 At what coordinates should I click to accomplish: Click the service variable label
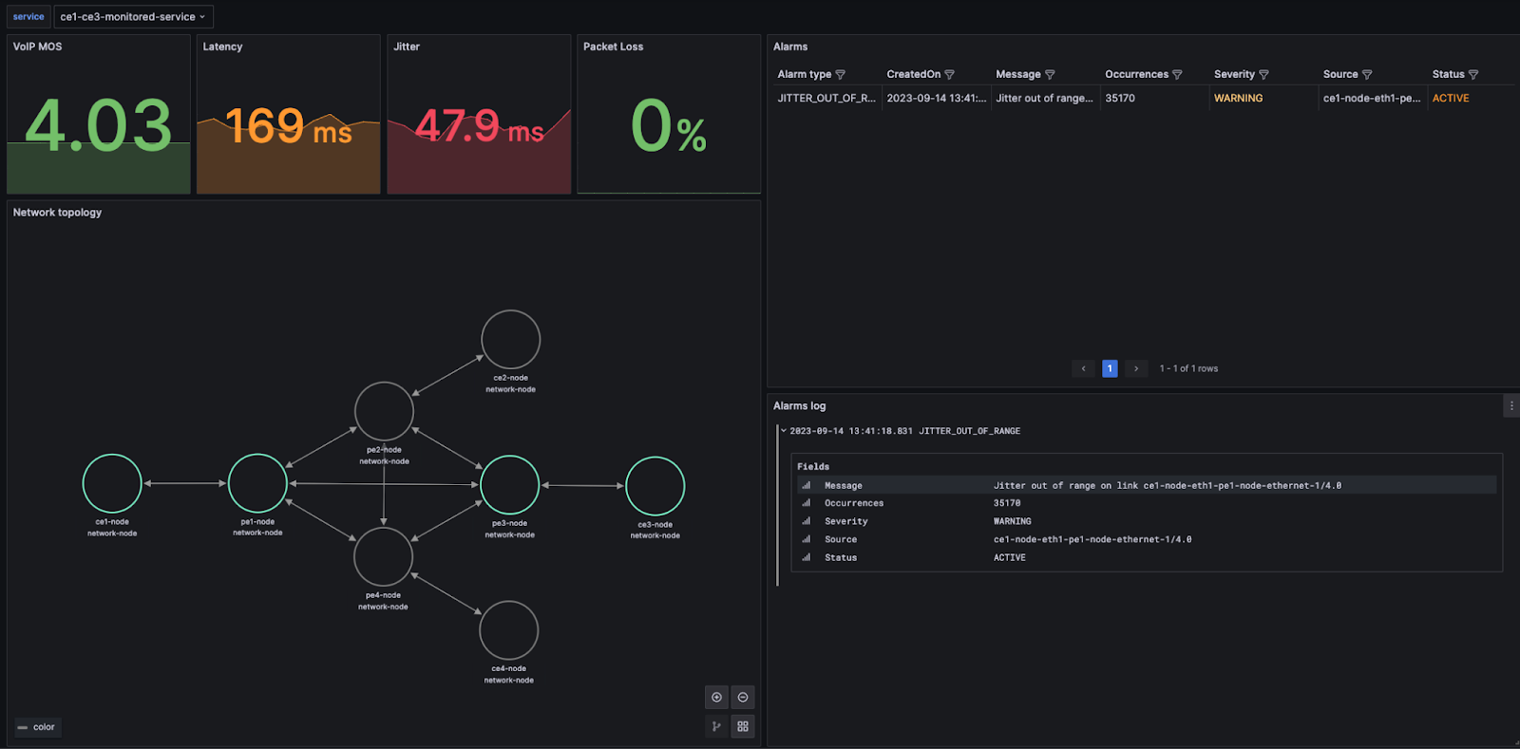(x=28, y=16)
